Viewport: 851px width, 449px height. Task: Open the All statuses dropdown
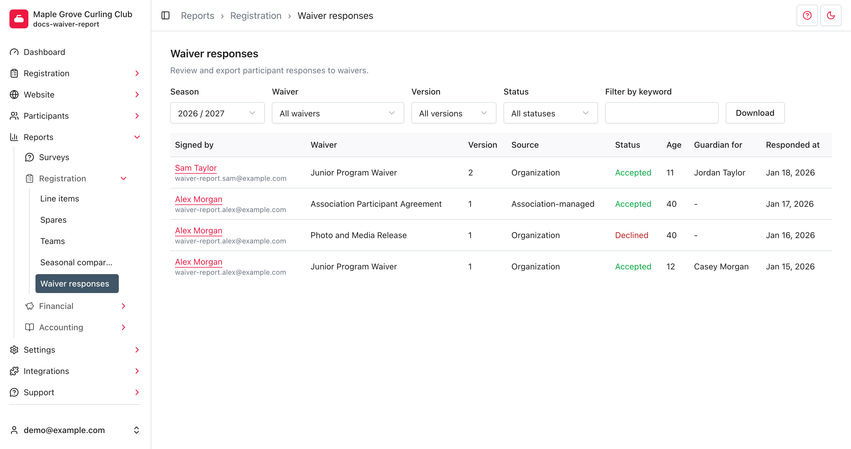click(x=550, y=113)
